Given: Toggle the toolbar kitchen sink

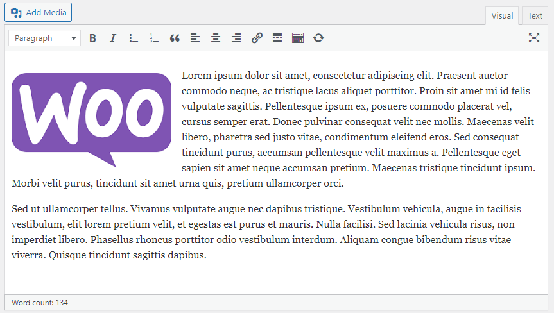Looking at the screenshot, I should 298,38.
